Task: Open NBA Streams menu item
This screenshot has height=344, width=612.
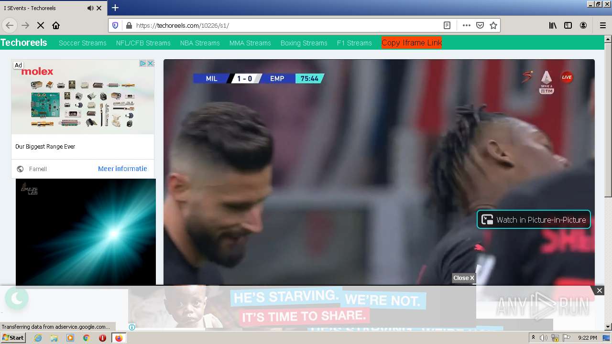Action: click(200, 43)
